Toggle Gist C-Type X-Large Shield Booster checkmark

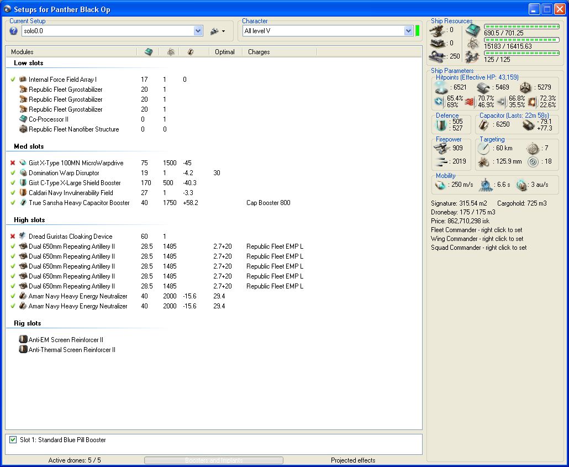pos(13,183)
